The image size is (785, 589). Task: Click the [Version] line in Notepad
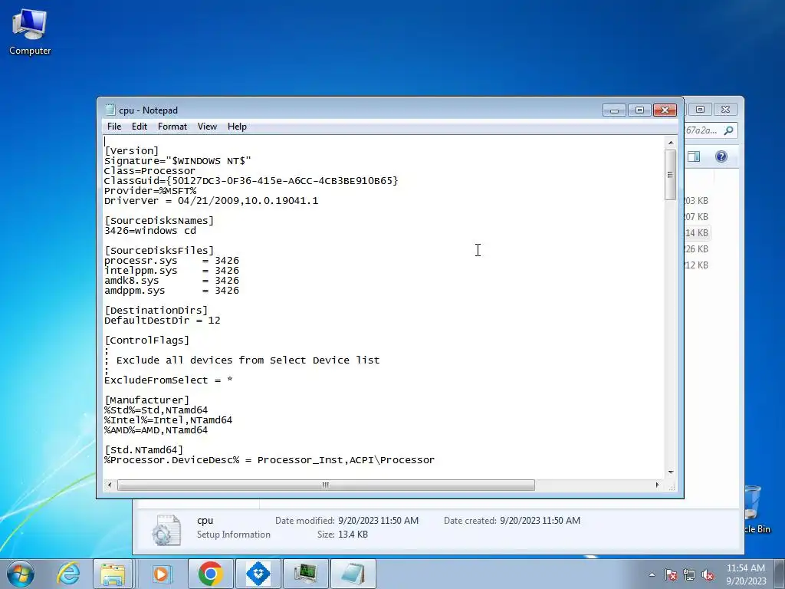(131, 151)
